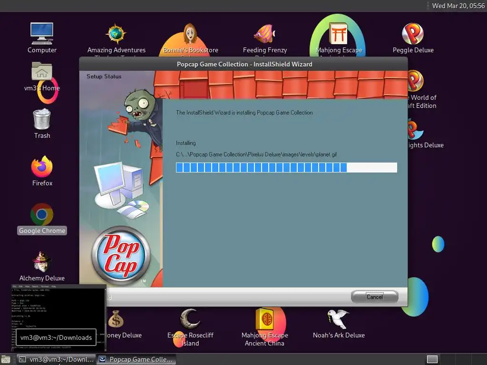Viewport: 487px width, 365px height.
Task: Click 'The InstallShield Wizard is installing' message
Action: [x=244, y=113]
